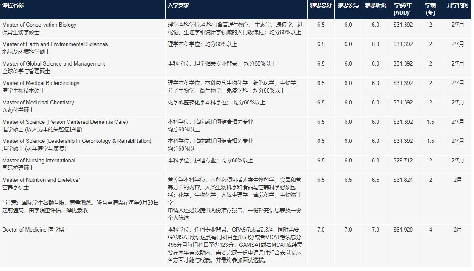Click 国际护理硕士 Chinese course title

(18, 168)
